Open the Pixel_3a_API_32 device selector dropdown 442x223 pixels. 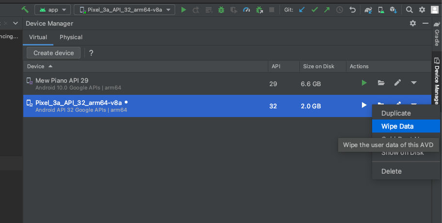click(124, 10)
